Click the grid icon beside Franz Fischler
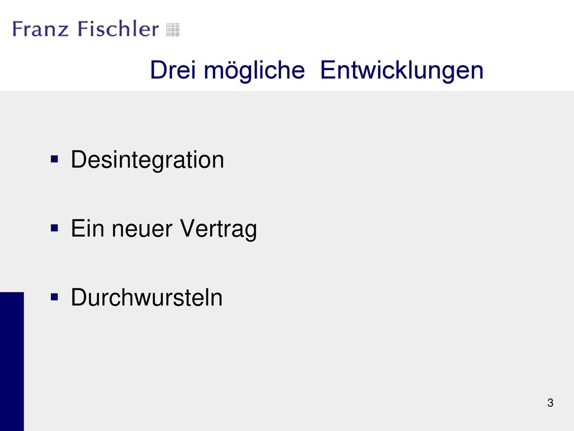Viewport: 574px width, 431px height. coord(173,30)
